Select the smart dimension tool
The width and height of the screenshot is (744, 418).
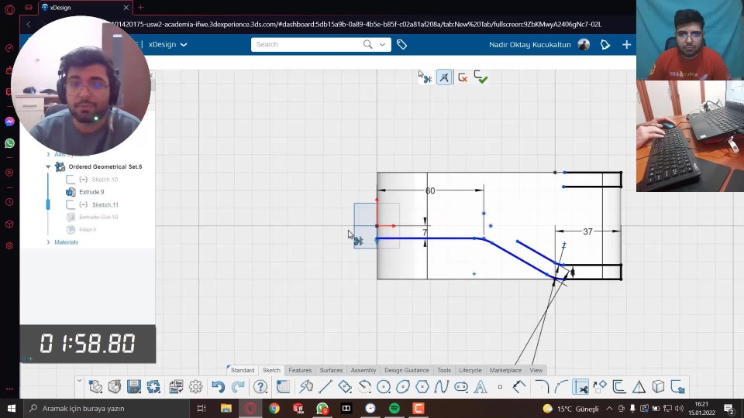(519, 387)
